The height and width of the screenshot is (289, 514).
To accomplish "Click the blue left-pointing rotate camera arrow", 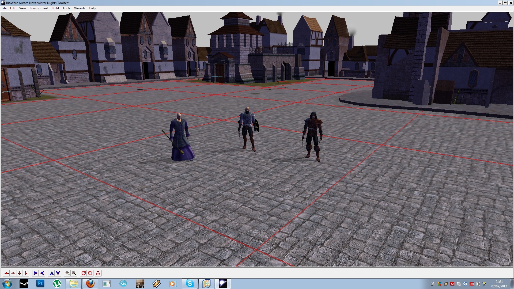I will [42, 273].
